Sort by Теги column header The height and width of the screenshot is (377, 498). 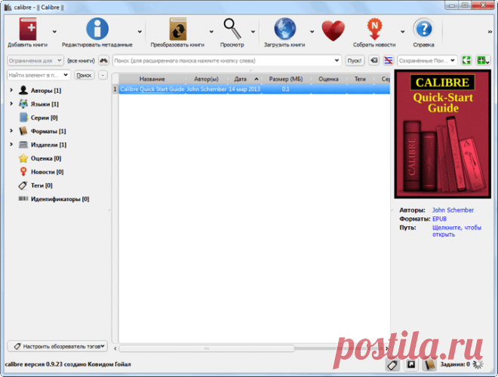point(360,78)
